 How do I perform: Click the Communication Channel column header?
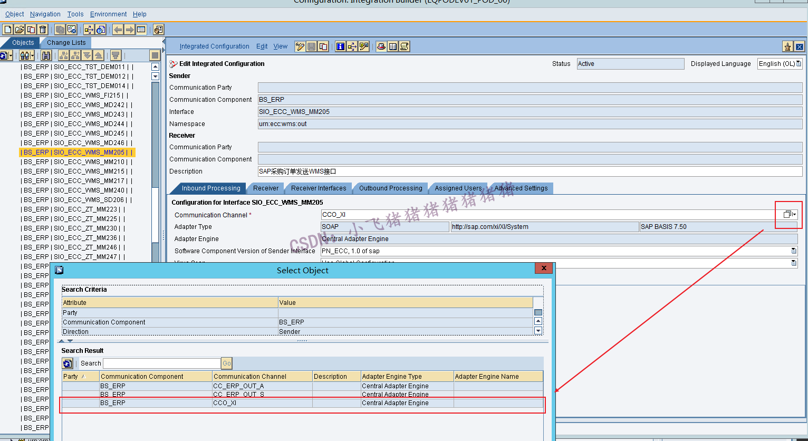pos(262,377)
